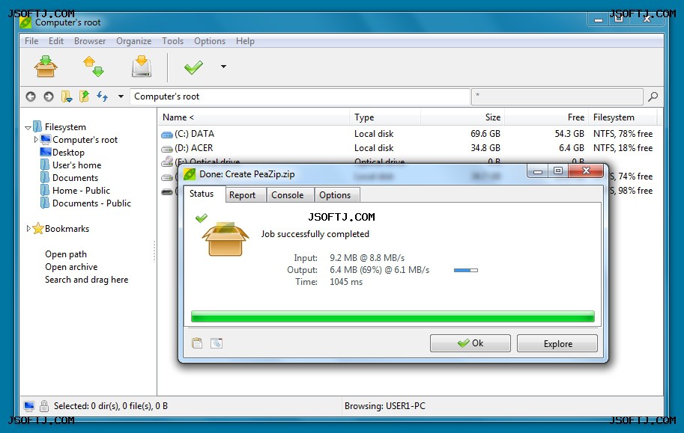This screenshot has width=684, height=433.
Task: Click the Explore button
Action: point(557,343)
